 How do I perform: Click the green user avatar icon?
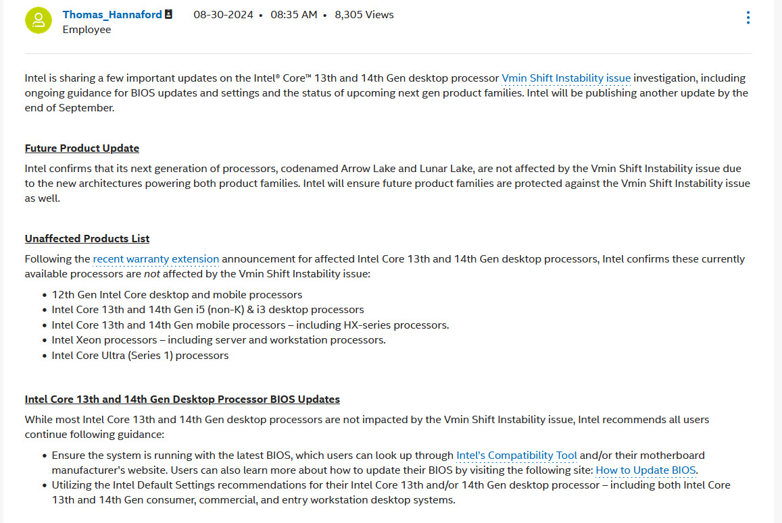pos(39,20)
